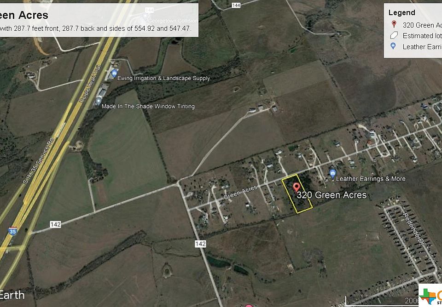Screen dimensions: 442x307
Task: Select the Estimated lot polygon icon in the Legend
Action: point(394,35)
